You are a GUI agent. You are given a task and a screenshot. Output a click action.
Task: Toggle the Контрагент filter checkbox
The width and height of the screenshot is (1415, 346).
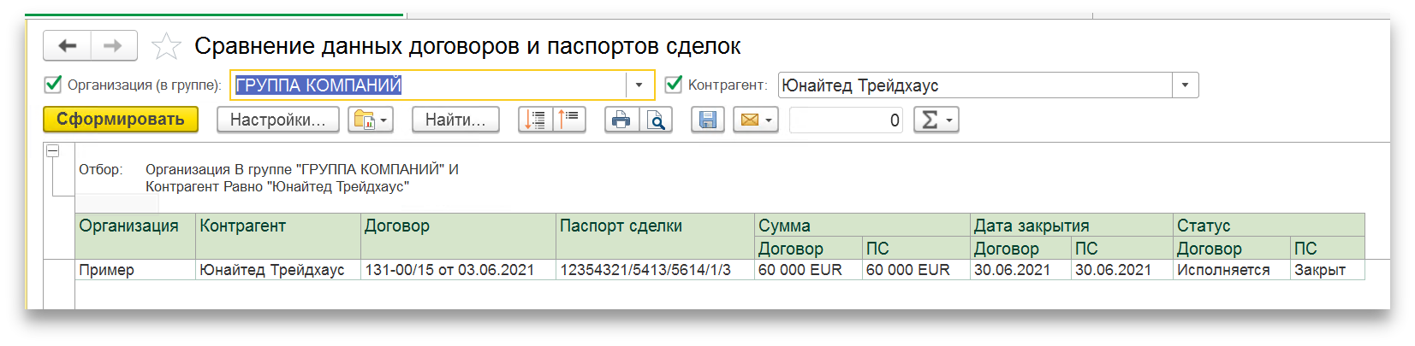click(674, 85)
